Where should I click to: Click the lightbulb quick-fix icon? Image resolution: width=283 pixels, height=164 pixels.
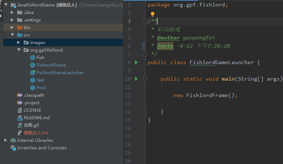coord(153,14)
